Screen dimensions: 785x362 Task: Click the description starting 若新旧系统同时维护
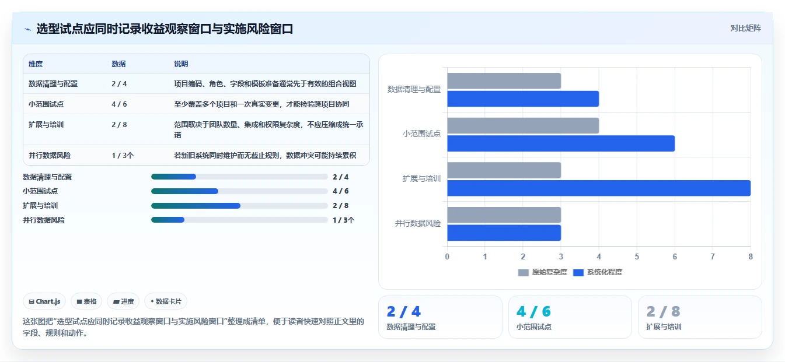click(x=265, y=156)
